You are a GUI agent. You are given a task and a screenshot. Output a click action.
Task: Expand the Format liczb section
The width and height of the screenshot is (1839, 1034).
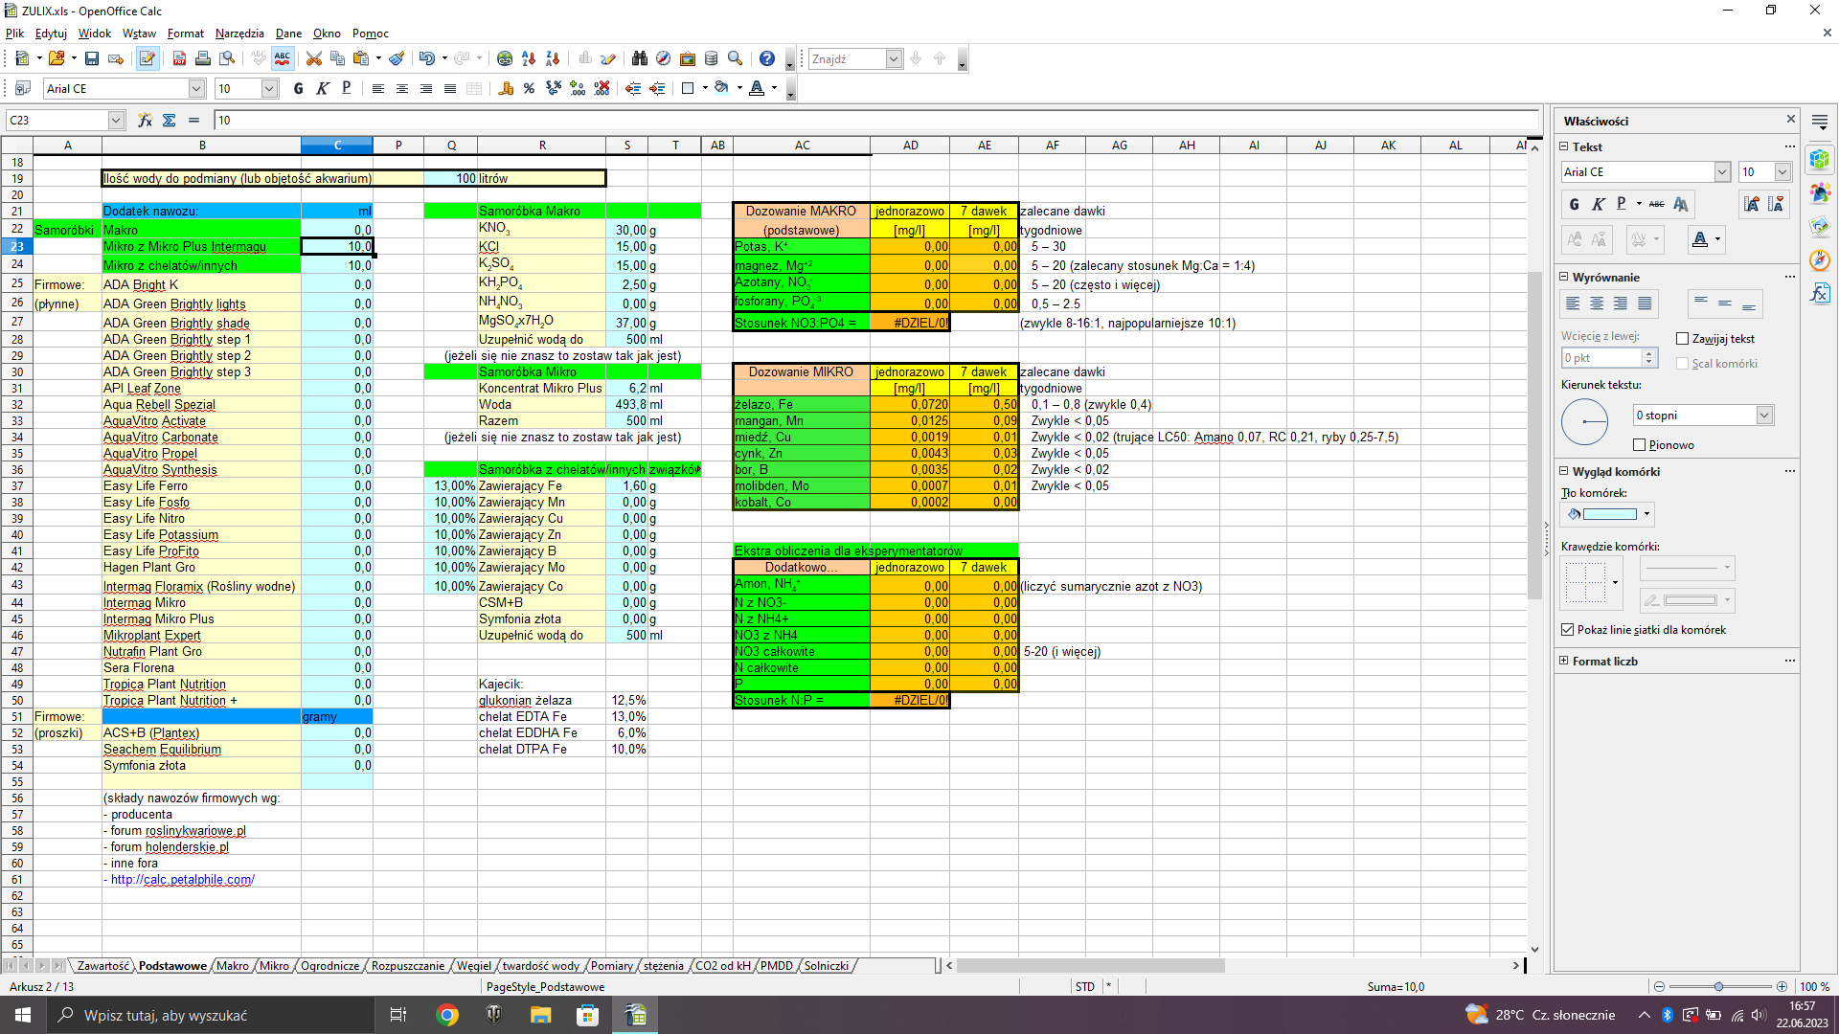point(1564,662)
